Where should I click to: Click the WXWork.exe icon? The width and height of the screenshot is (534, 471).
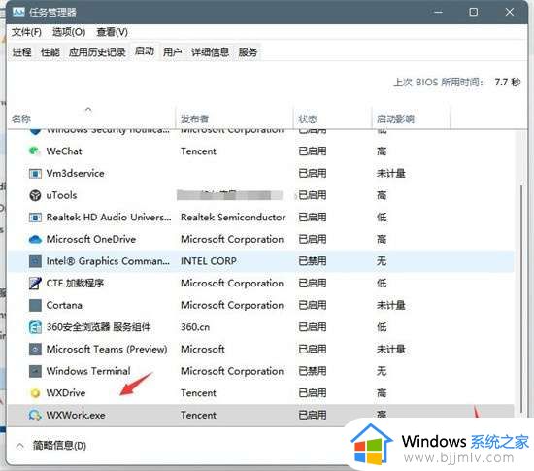tap(35, 415)
